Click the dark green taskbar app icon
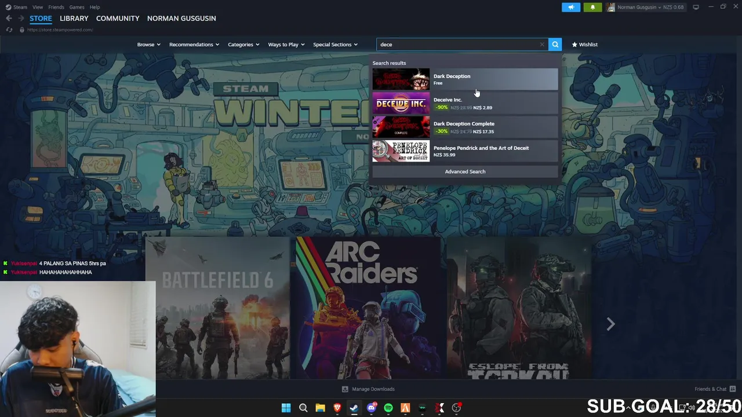The image size is (742, 417). [423, 408]
